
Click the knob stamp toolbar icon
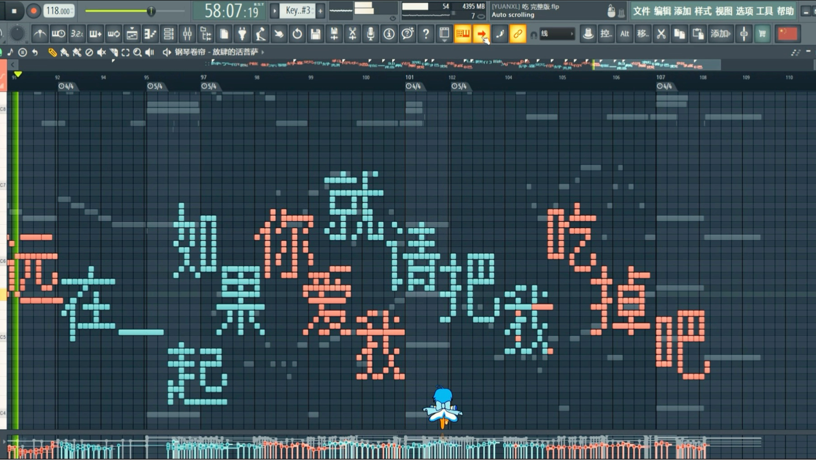point(588,34)
